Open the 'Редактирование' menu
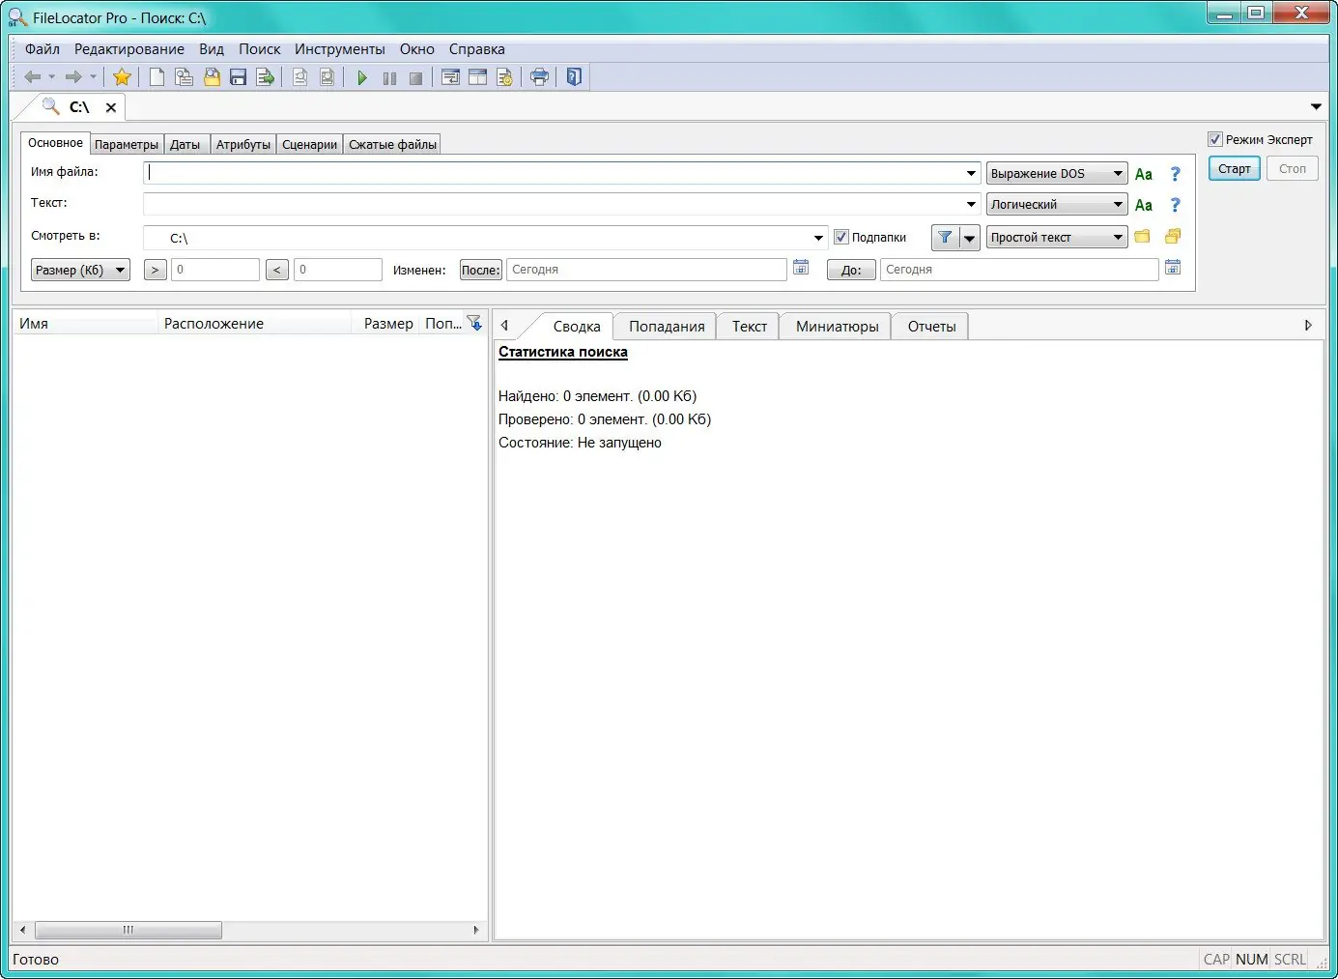 (129, 49)
